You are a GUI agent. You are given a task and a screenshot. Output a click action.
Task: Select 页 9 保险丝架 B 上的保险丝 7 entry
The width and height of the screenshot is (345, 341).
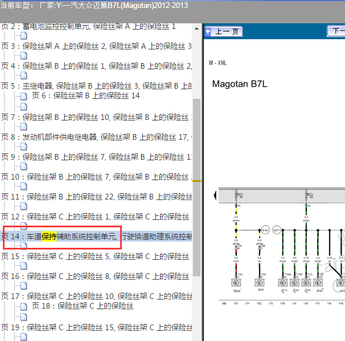click(96, 157)
